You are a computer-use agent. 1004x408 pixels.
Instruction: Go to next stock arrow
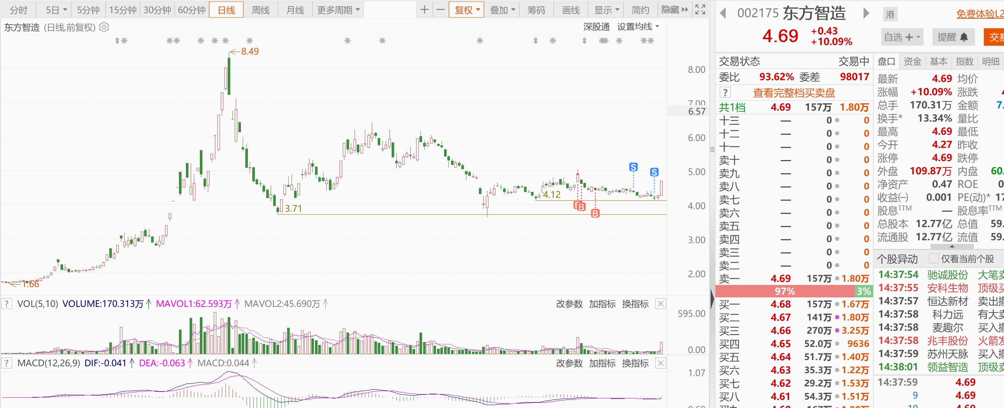(x=866, y=13)
